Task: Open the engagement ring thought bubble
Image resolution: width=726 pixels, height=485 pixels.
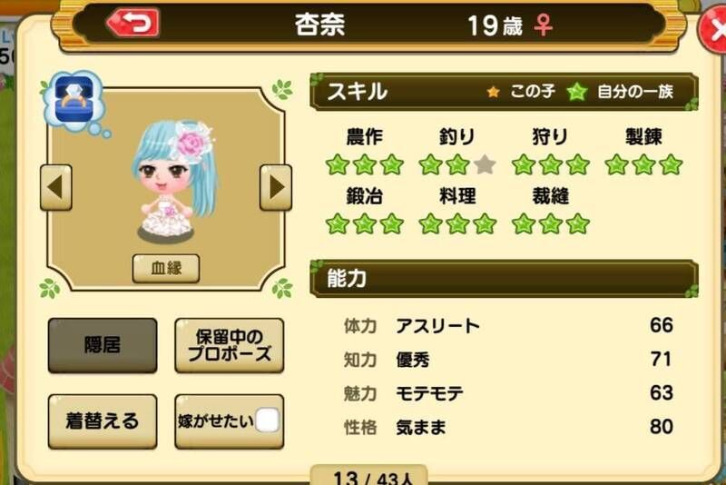Action: [74, 101]
